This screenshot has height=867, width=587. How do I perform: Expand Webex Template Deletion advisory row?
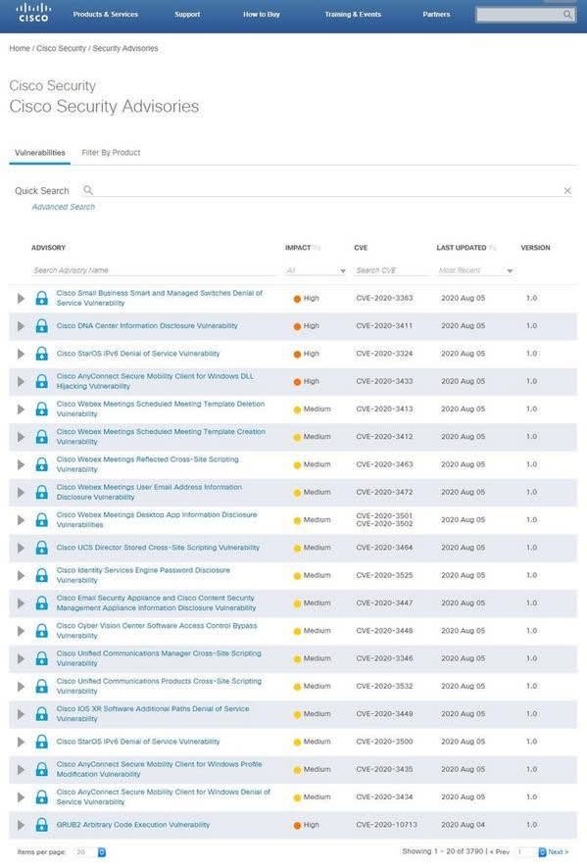[x=21, y=409]
